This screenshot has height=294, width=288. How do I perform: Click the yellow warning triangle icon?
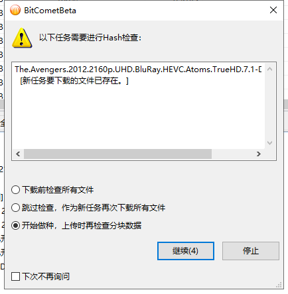22,38
